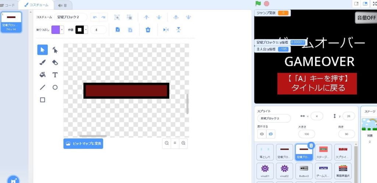Open the fill color dropdown
Image resolution: width=377 pixels, height=183 pixels.
62,30
